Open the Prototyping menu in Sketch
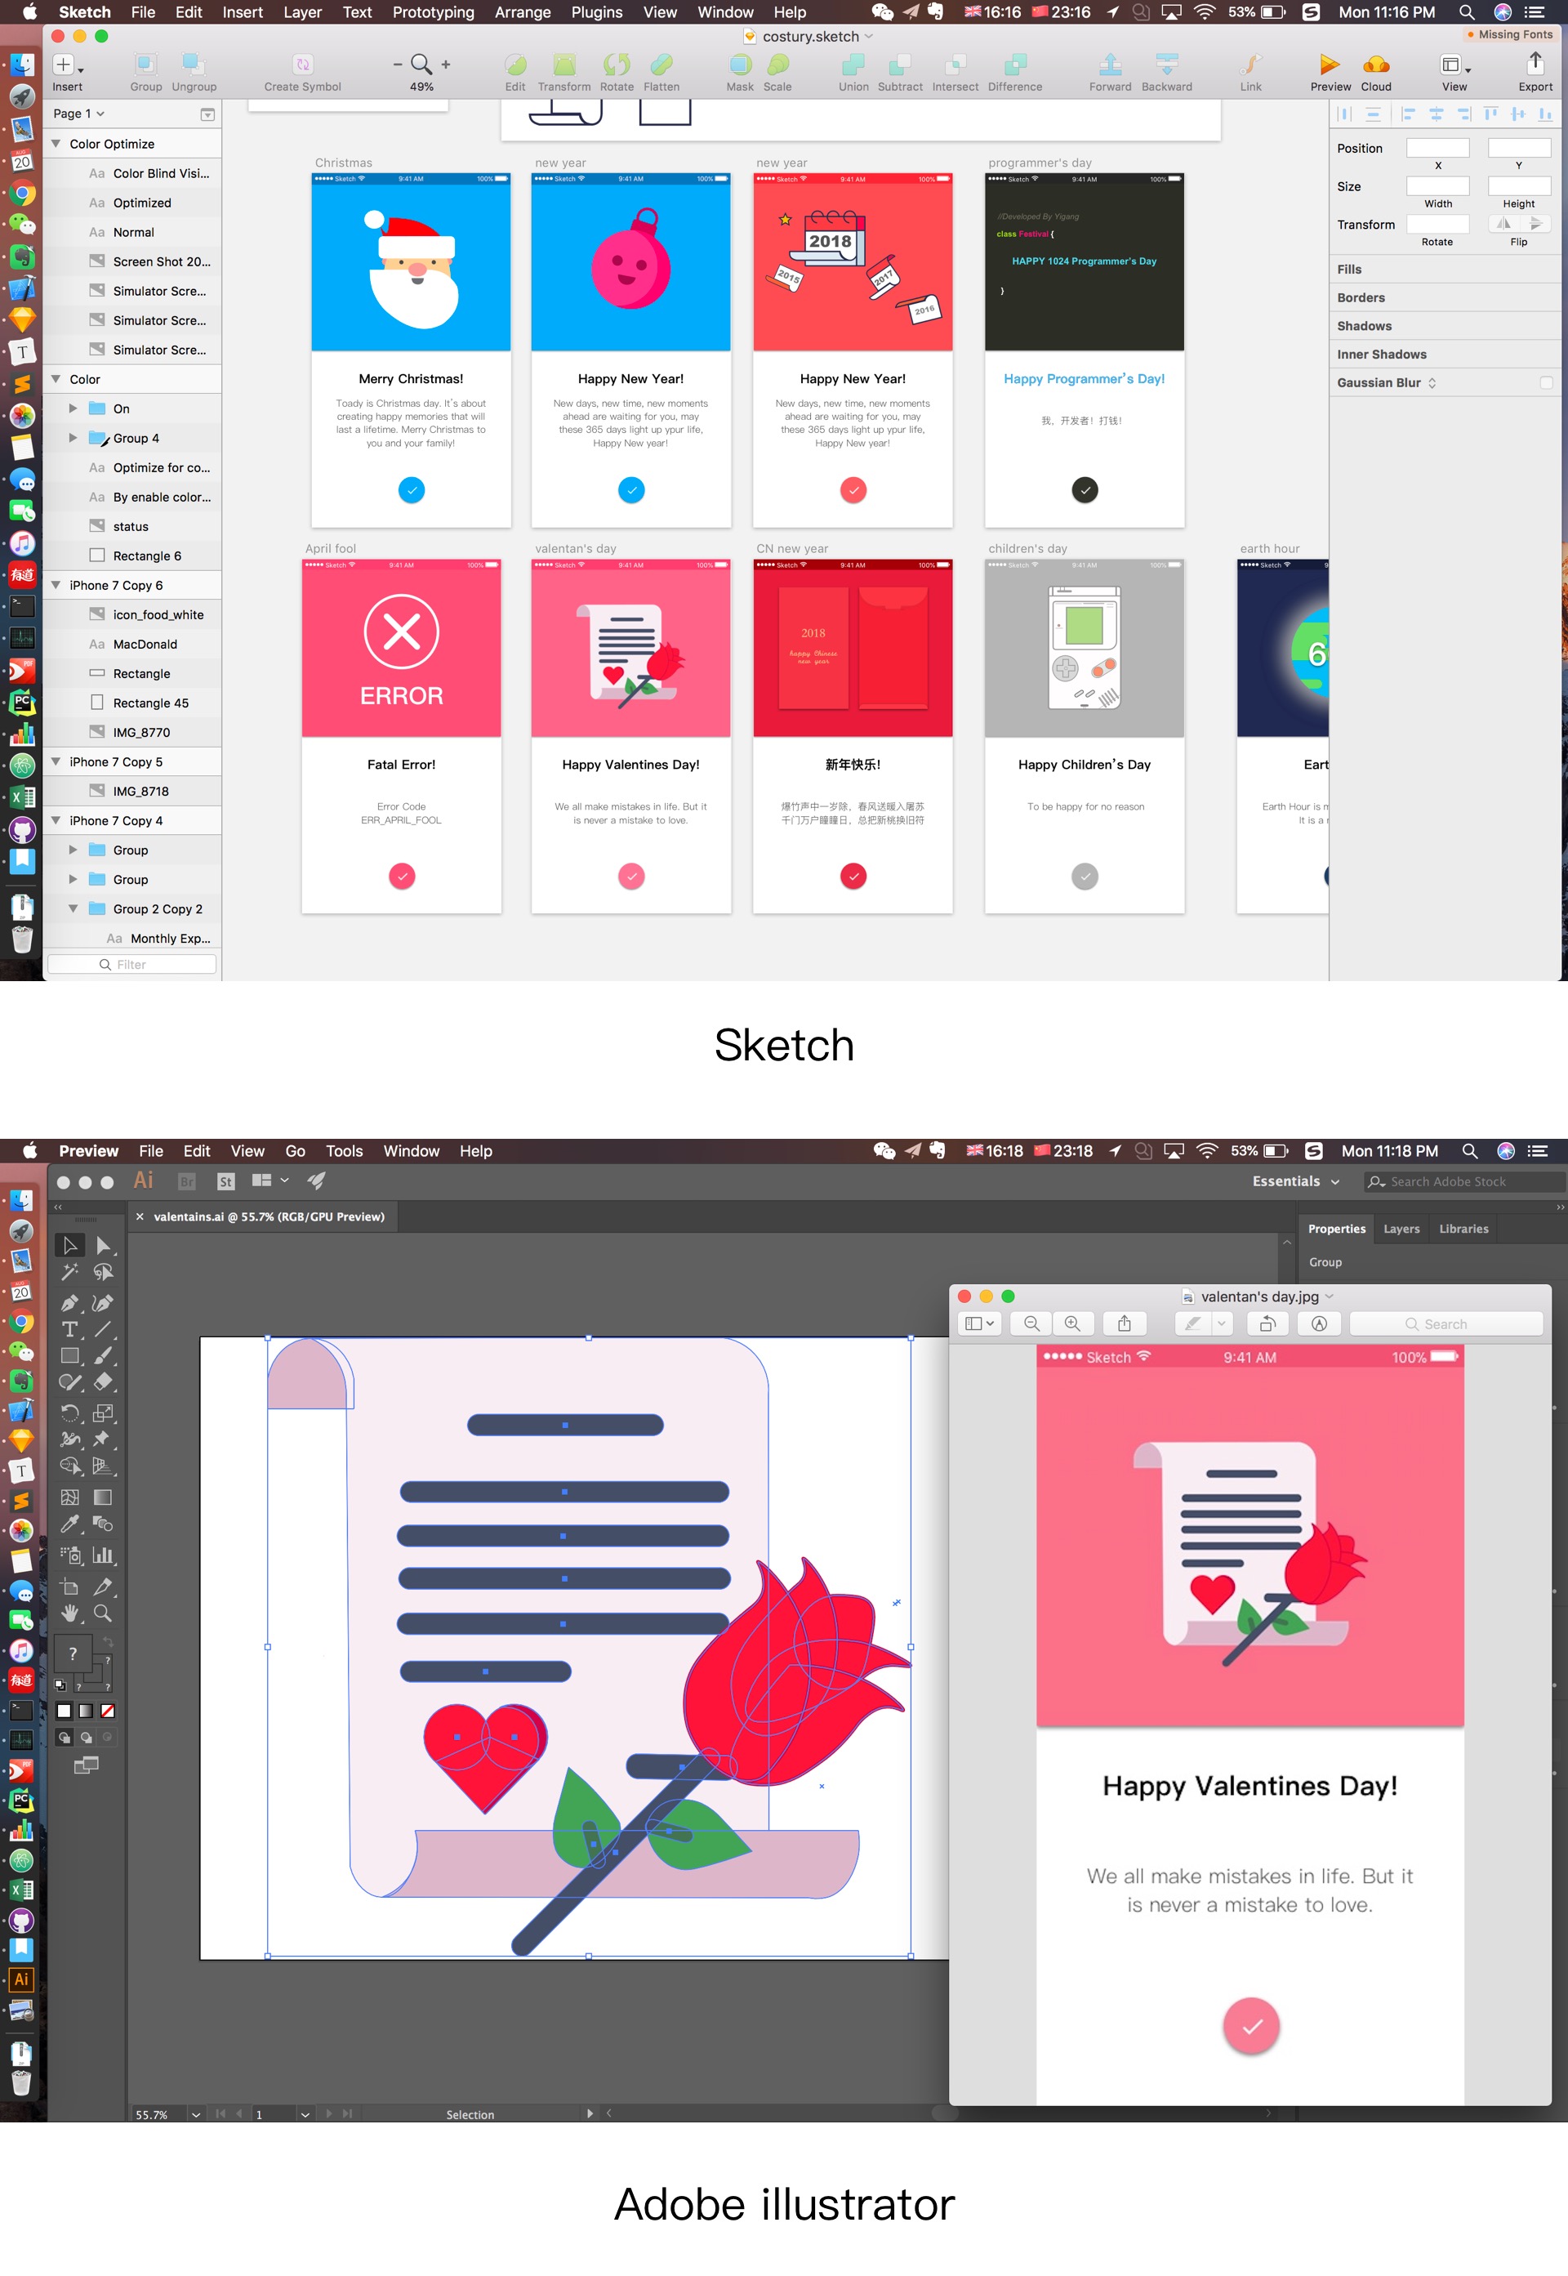This screenshot has width=1568, height=2276. 434,11
